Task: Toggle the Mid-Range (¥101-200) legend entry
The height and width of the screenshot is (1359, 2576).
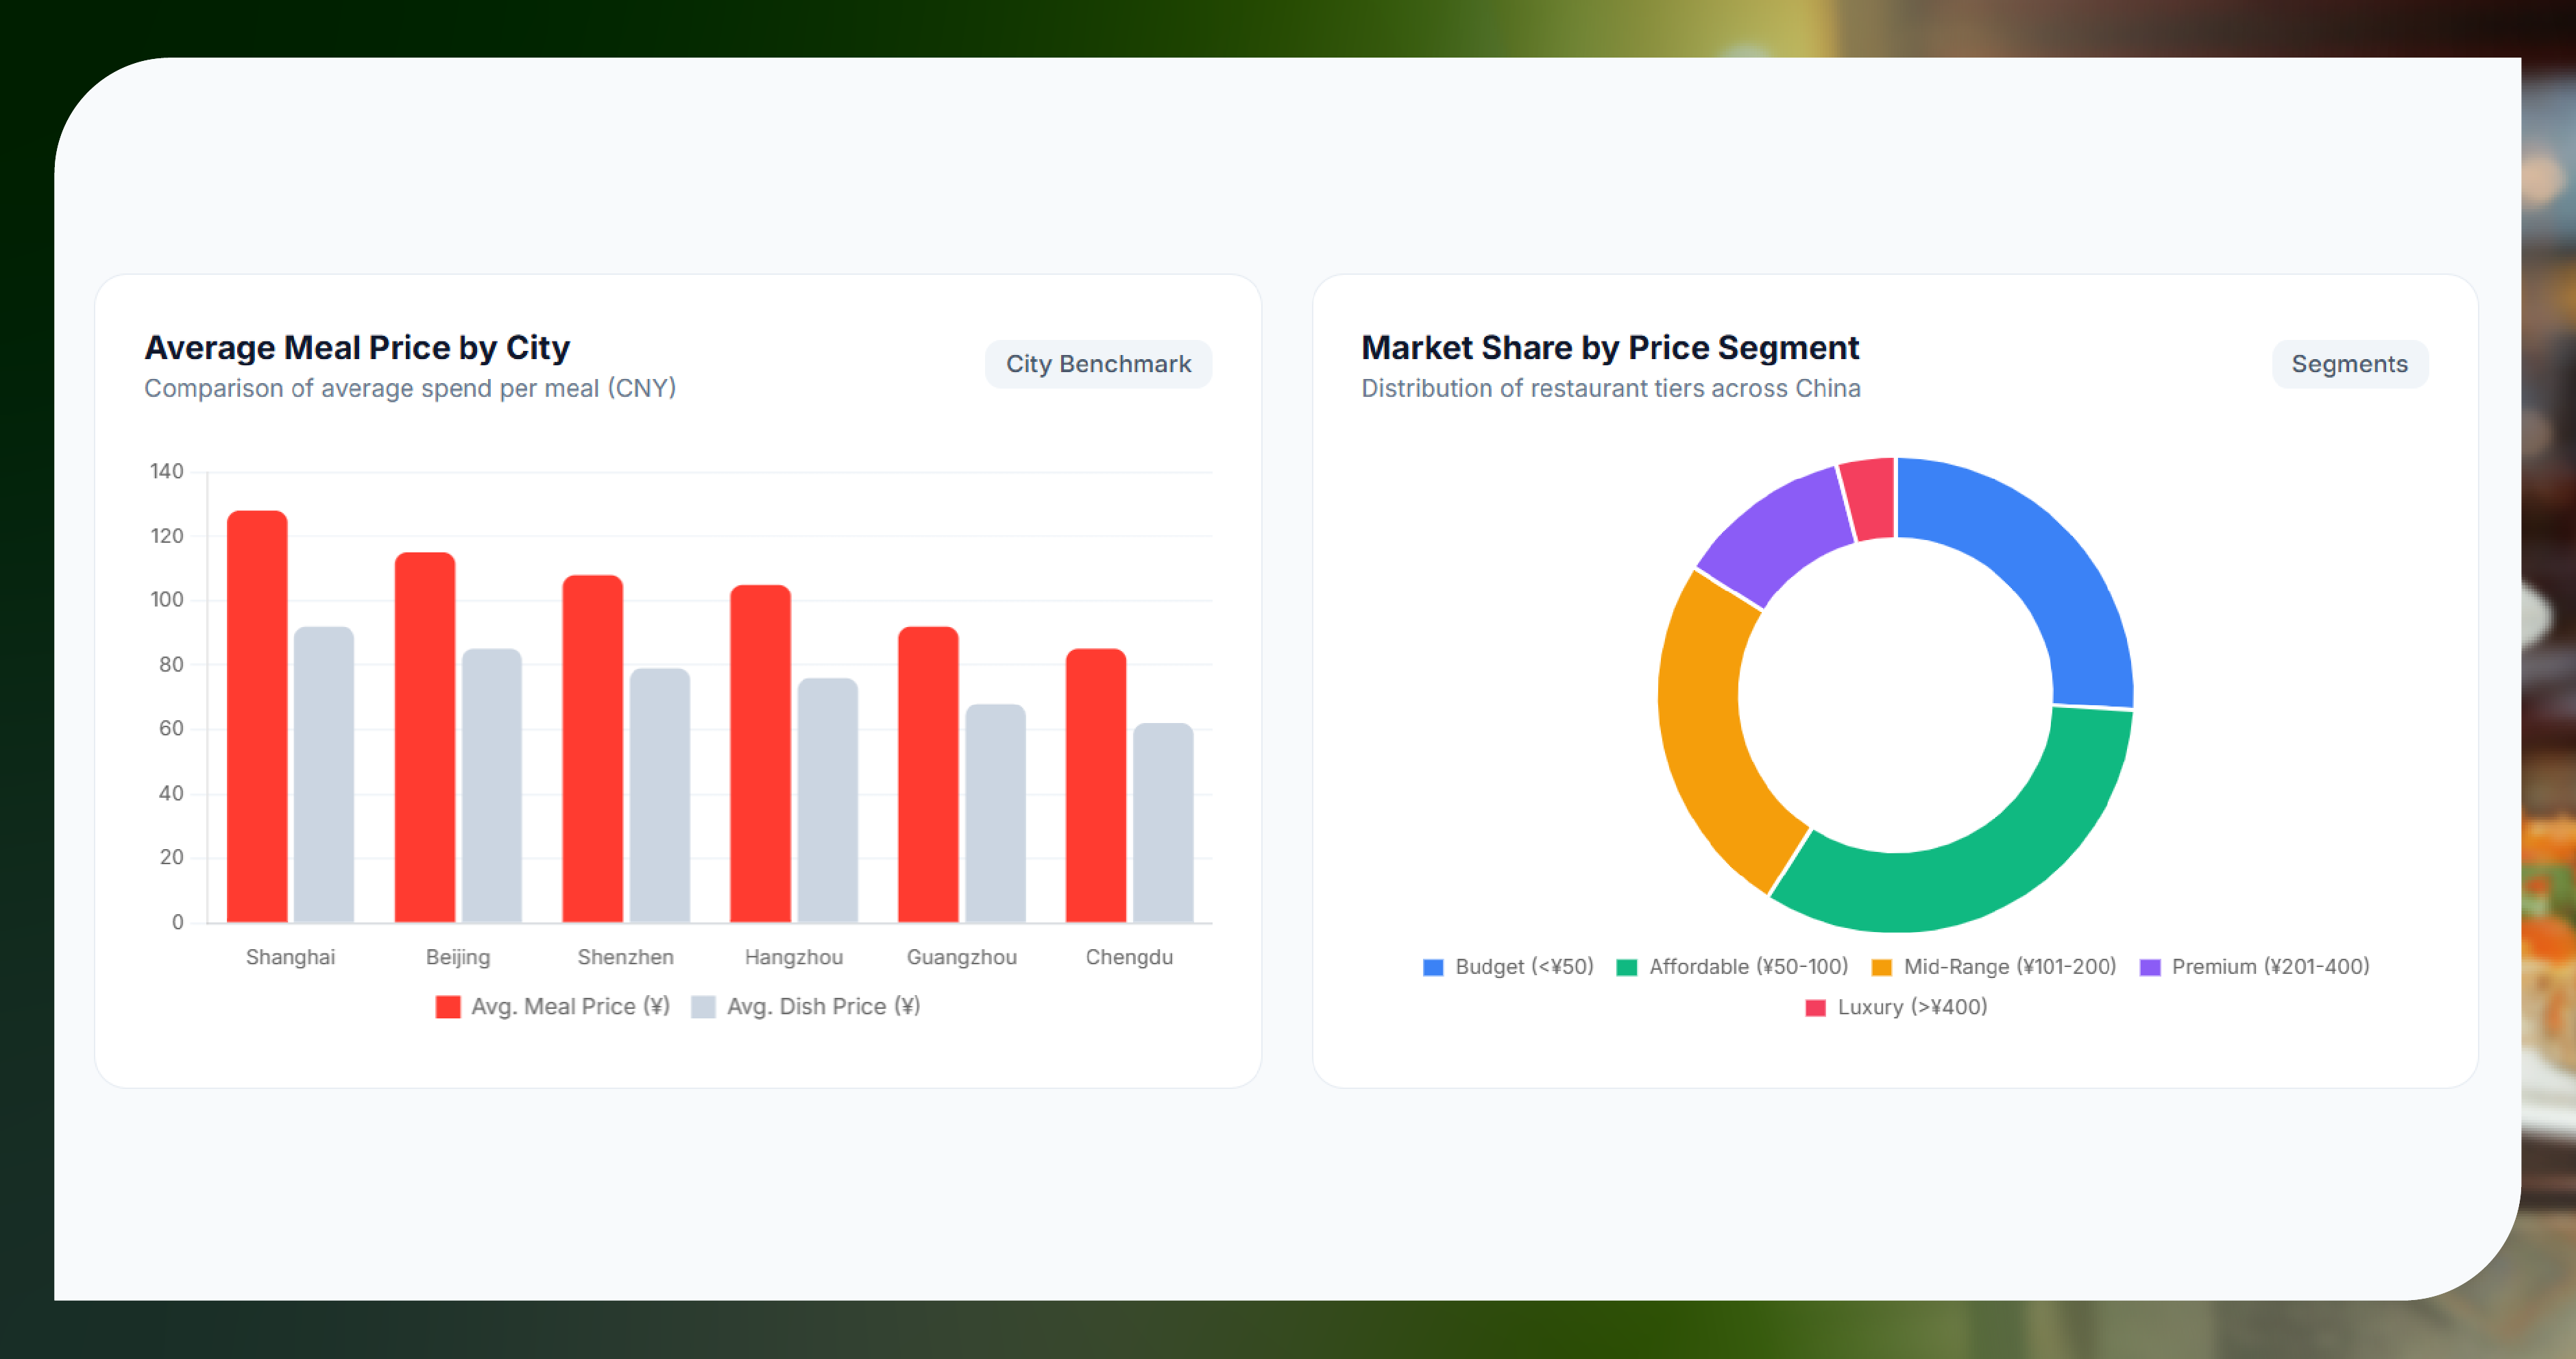Action: click(1994, 967)
